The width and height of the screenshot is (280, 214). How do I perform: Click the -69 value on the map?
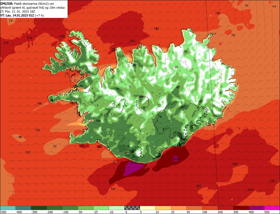tap(141, 97)
